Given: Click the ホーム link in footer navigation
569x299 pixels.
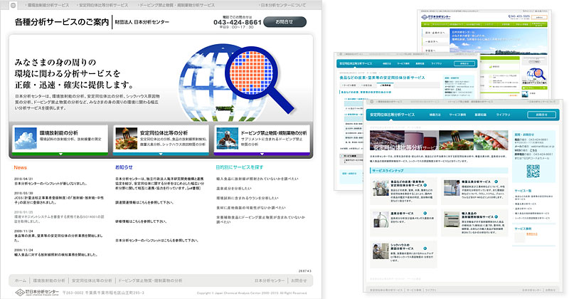Looking at the screenshot, I should pyautogui.click(x=21, y=280).
